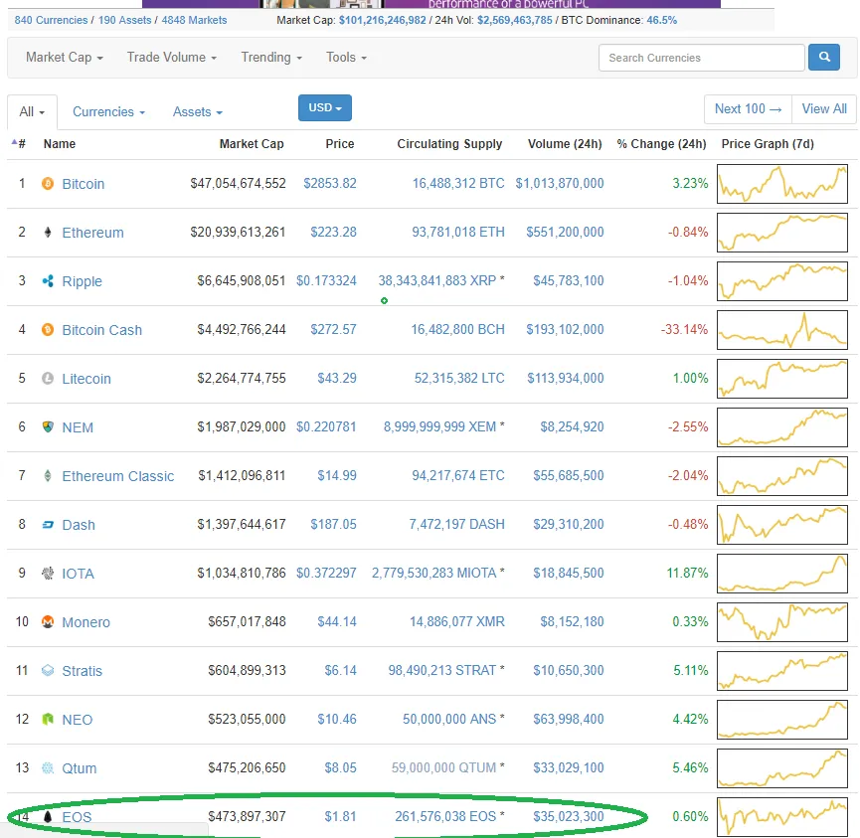Viewport: 860px width, 838px height.
Task: Click the EOS logo icon
Action: tap(48, 816)
